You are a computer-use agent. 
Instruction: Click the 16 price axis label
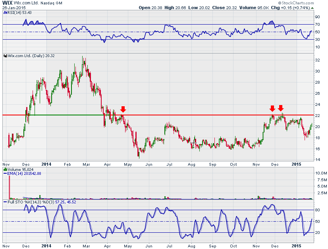(x=318, y=149)
